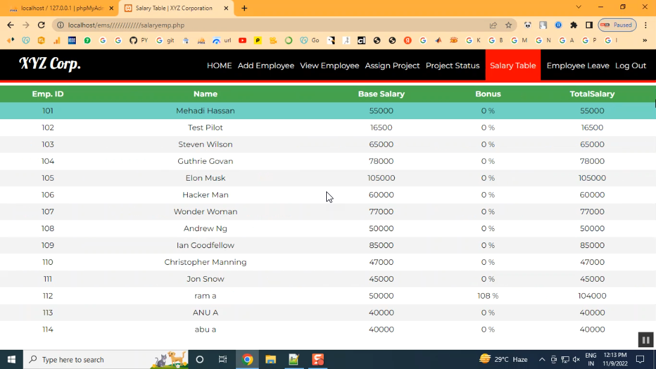Click the browser back arrow
Image resolution: width=656 pixels, height=369 pixels.
click(10, 25)
